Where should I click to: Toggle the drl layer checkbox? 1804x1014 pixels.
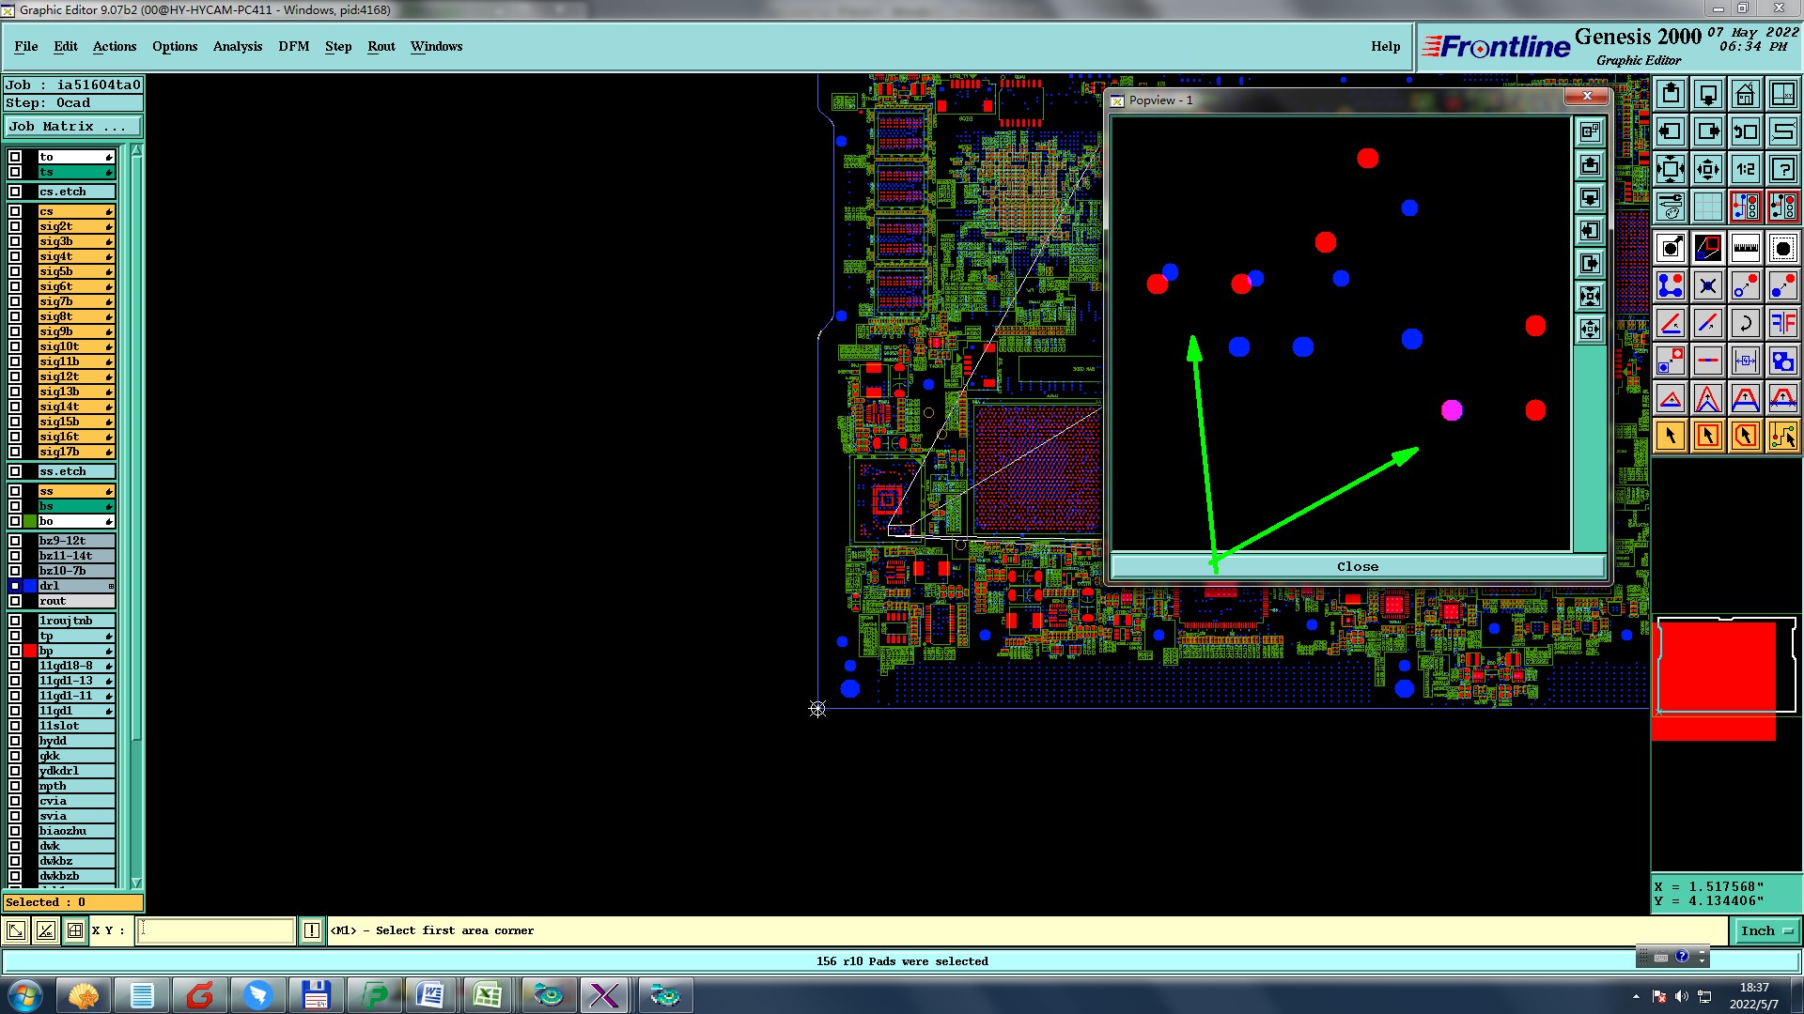point(15,586)
